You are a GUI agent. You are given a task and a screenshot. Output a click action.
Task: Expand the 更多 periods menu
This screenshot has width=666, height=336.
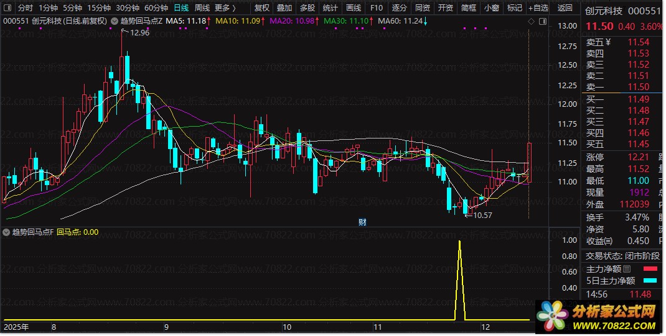point(225,7)
